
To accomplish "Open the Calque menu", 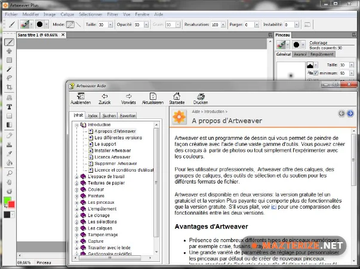I will (x=67, y=14).
